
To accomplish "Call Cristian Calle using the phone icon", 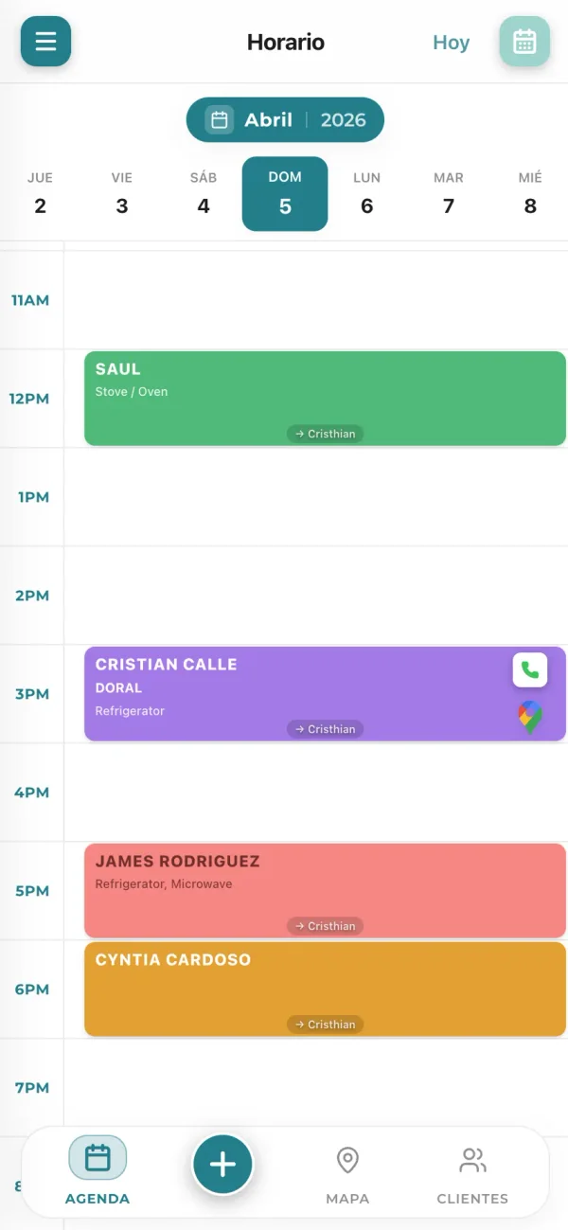I will (x=531, y=670).
